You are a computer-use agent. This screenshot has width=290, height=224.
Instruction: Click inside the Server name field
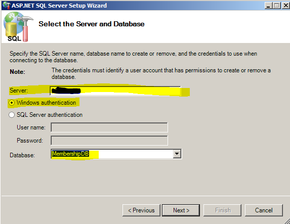pos(115,91)
